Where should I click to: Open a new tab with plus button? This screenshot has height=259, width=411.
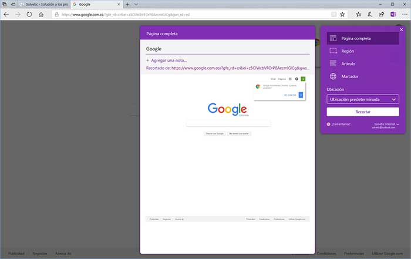[127, 4]
